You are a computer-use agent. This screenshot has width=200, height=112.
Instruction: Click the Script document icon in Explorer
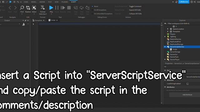pyautogui.click(x=171, y=49)
